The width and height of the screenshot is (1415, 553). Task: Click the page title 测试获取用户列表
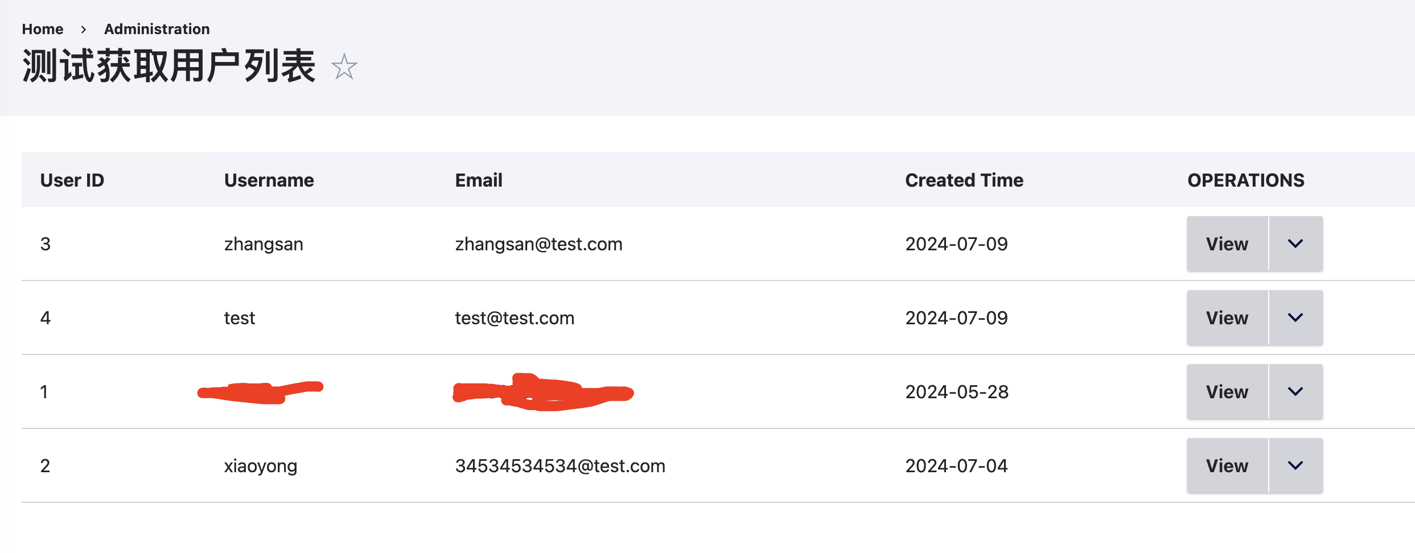[x=168, y=67]
